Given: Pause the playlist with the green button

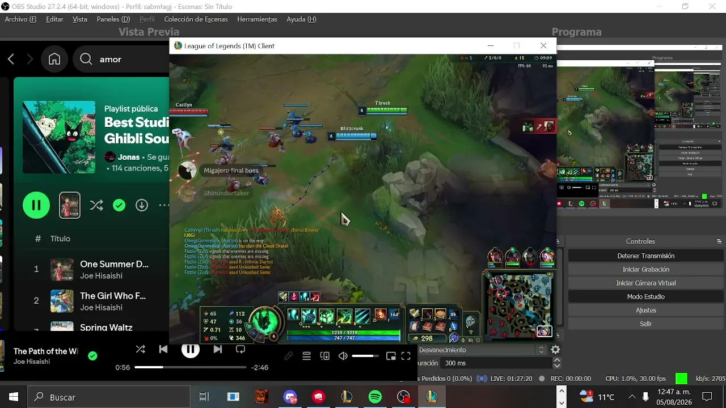Looking at the screenshot, I should point(36,205).
